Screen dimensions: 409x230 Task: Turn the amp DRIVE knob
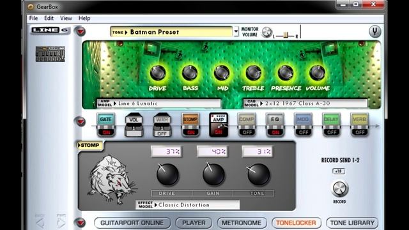pyautogui.click(x=158, y=73)
